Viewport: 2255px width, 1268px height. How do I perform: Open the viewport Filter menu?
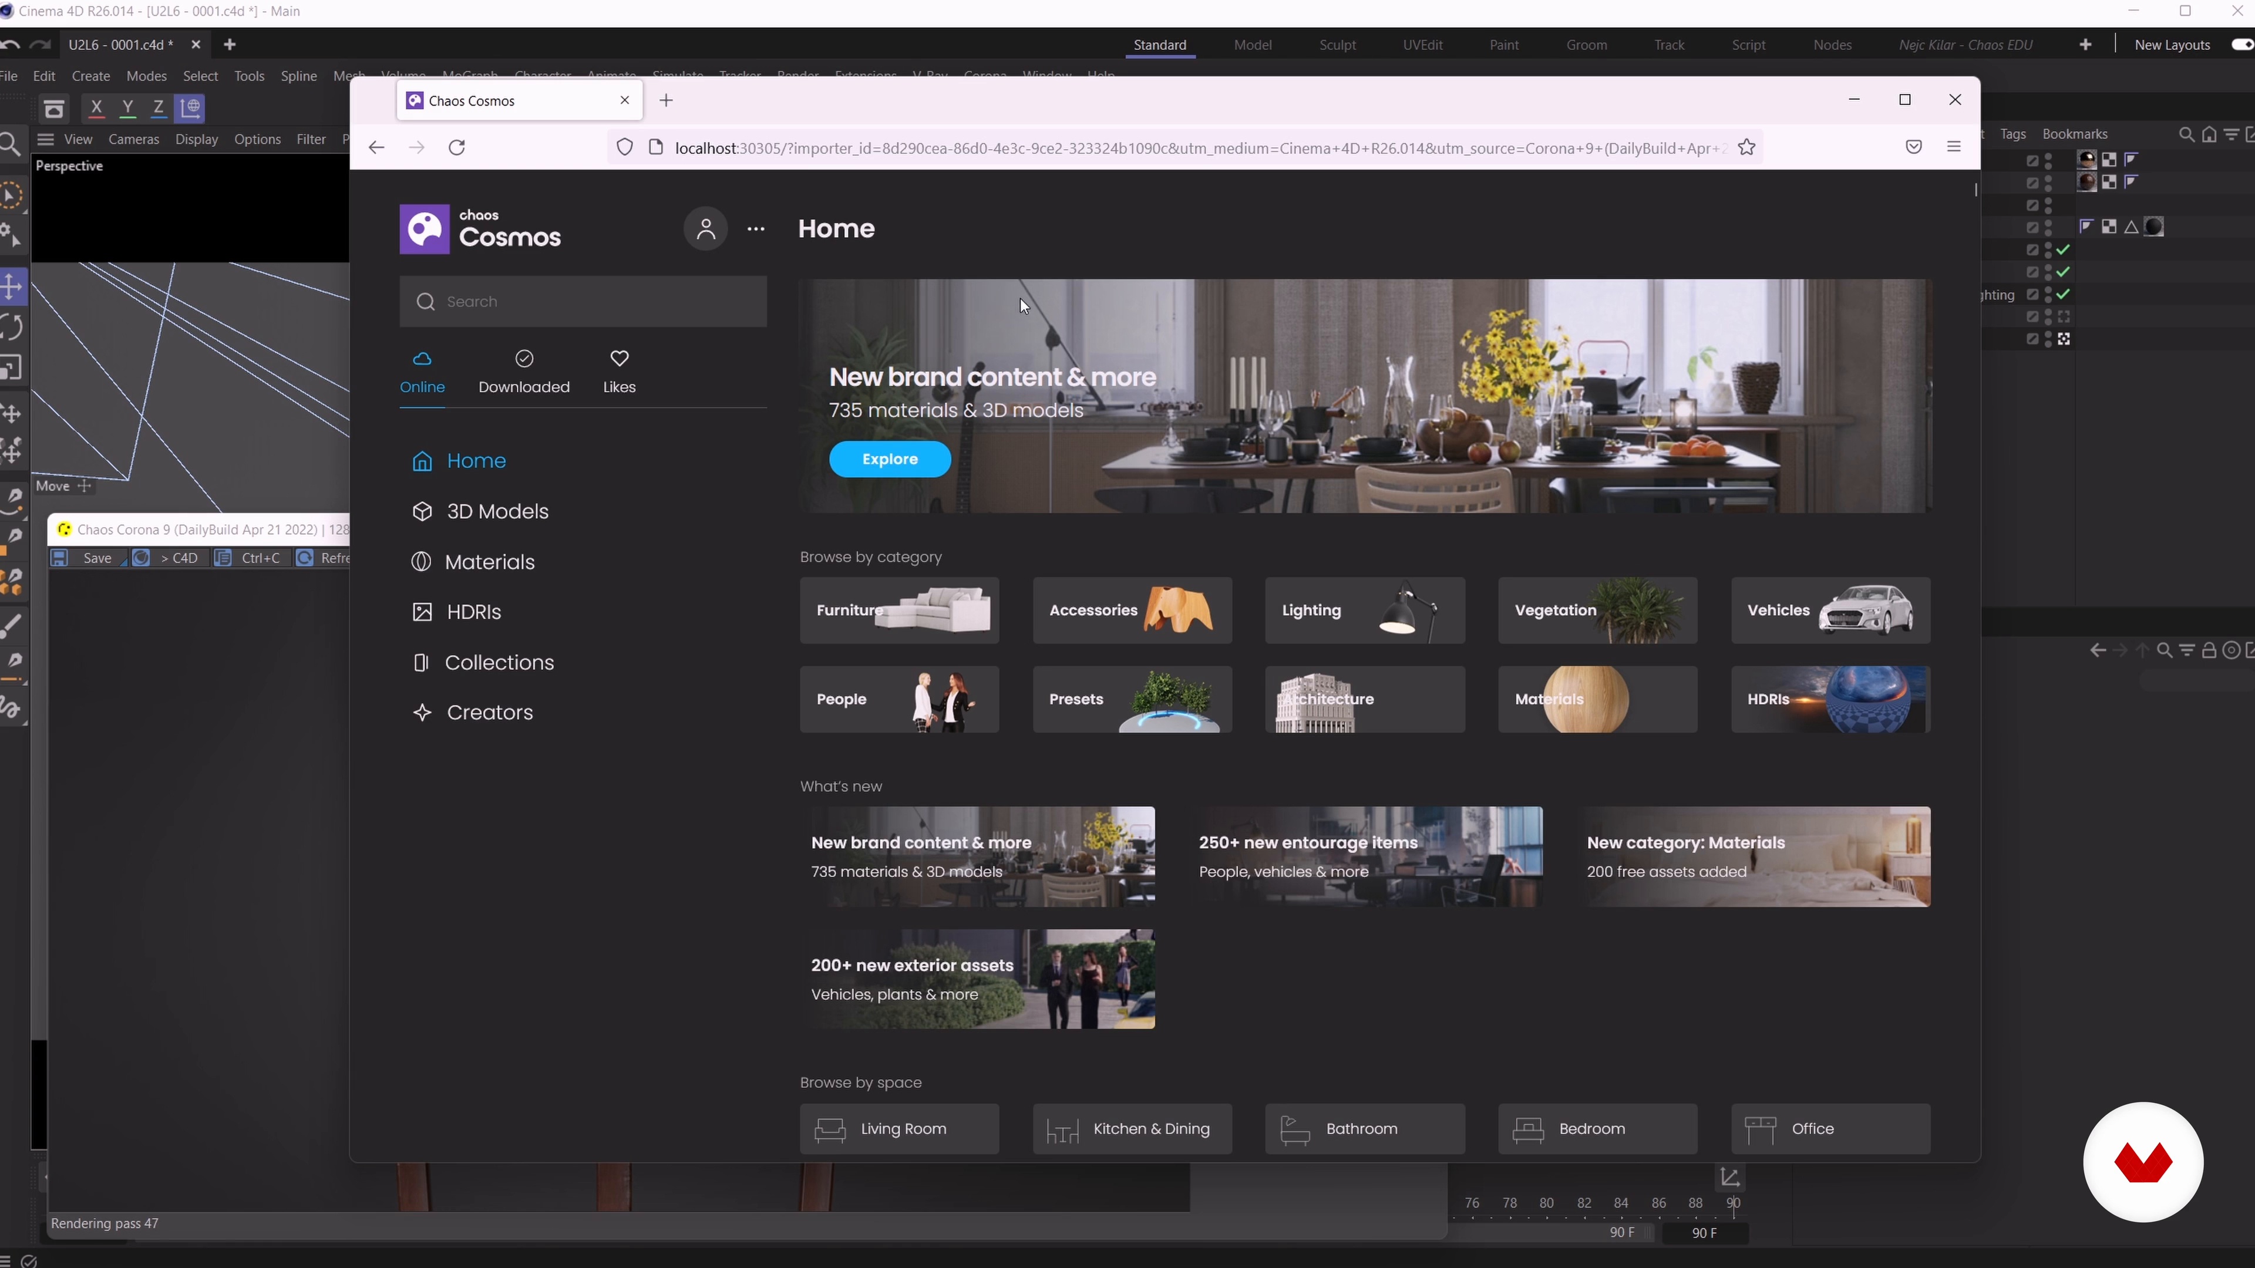[311, 139]
